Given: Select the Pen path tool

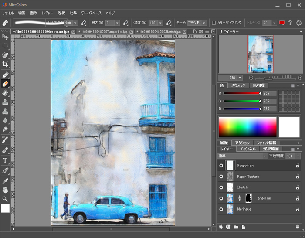Looking at the screenshot, I should click(5, 171).
